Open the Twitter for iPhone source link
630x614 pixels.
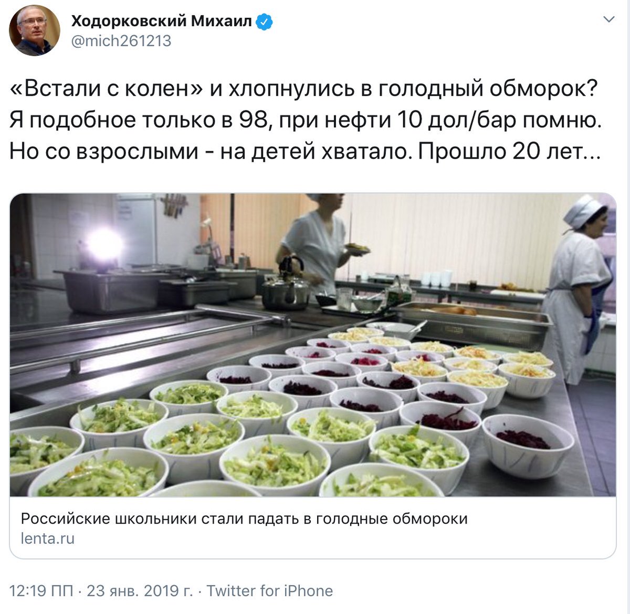point(270,591)
